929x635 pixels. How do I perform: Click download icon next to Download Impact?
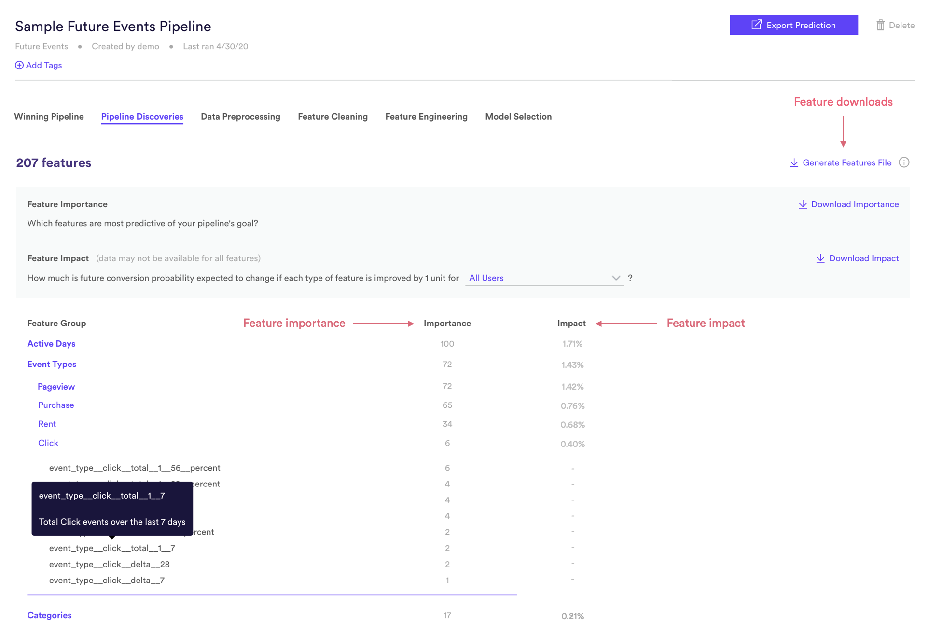point(820,258)
